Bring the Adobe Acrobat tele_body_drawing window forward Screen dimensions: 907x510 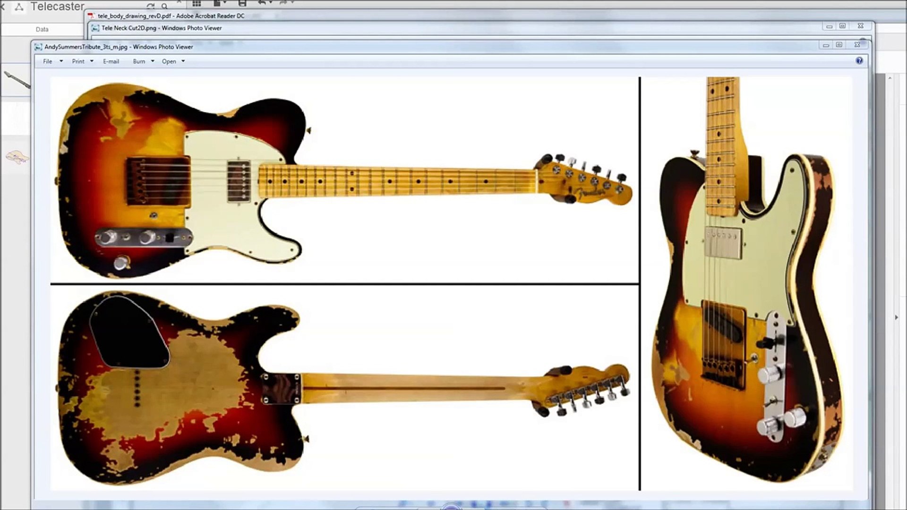tap(171, 16)
